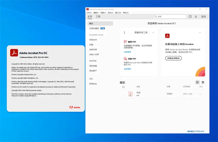Open the 帮助(H) menu

tap(126, 13)
